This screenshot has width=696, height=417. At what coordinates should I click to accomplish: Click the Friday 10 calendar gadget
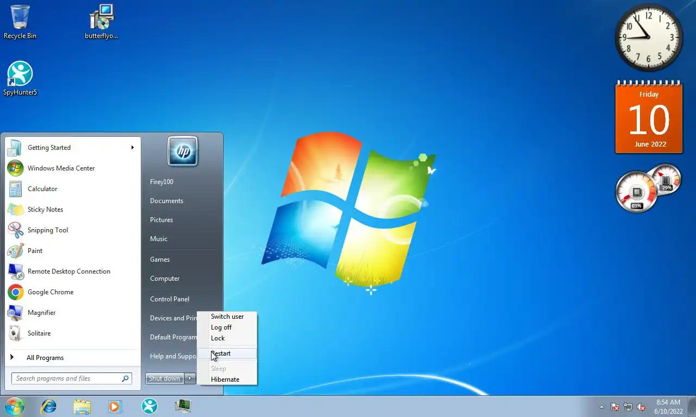649,118
